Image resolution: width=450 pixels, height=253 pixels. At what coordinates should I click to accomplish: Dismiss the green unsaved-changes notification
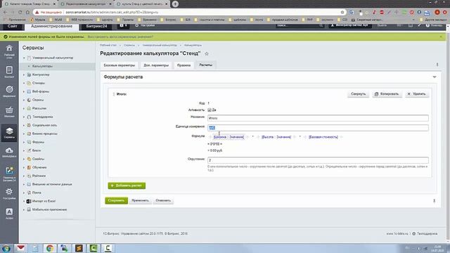coord(441,37)
